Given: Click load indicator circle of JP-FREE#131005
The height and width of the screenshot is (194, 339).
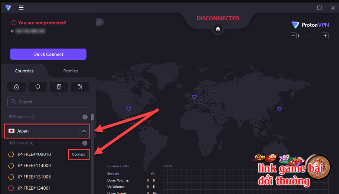Looking at the screenshot, I should (x=11, y=177).
